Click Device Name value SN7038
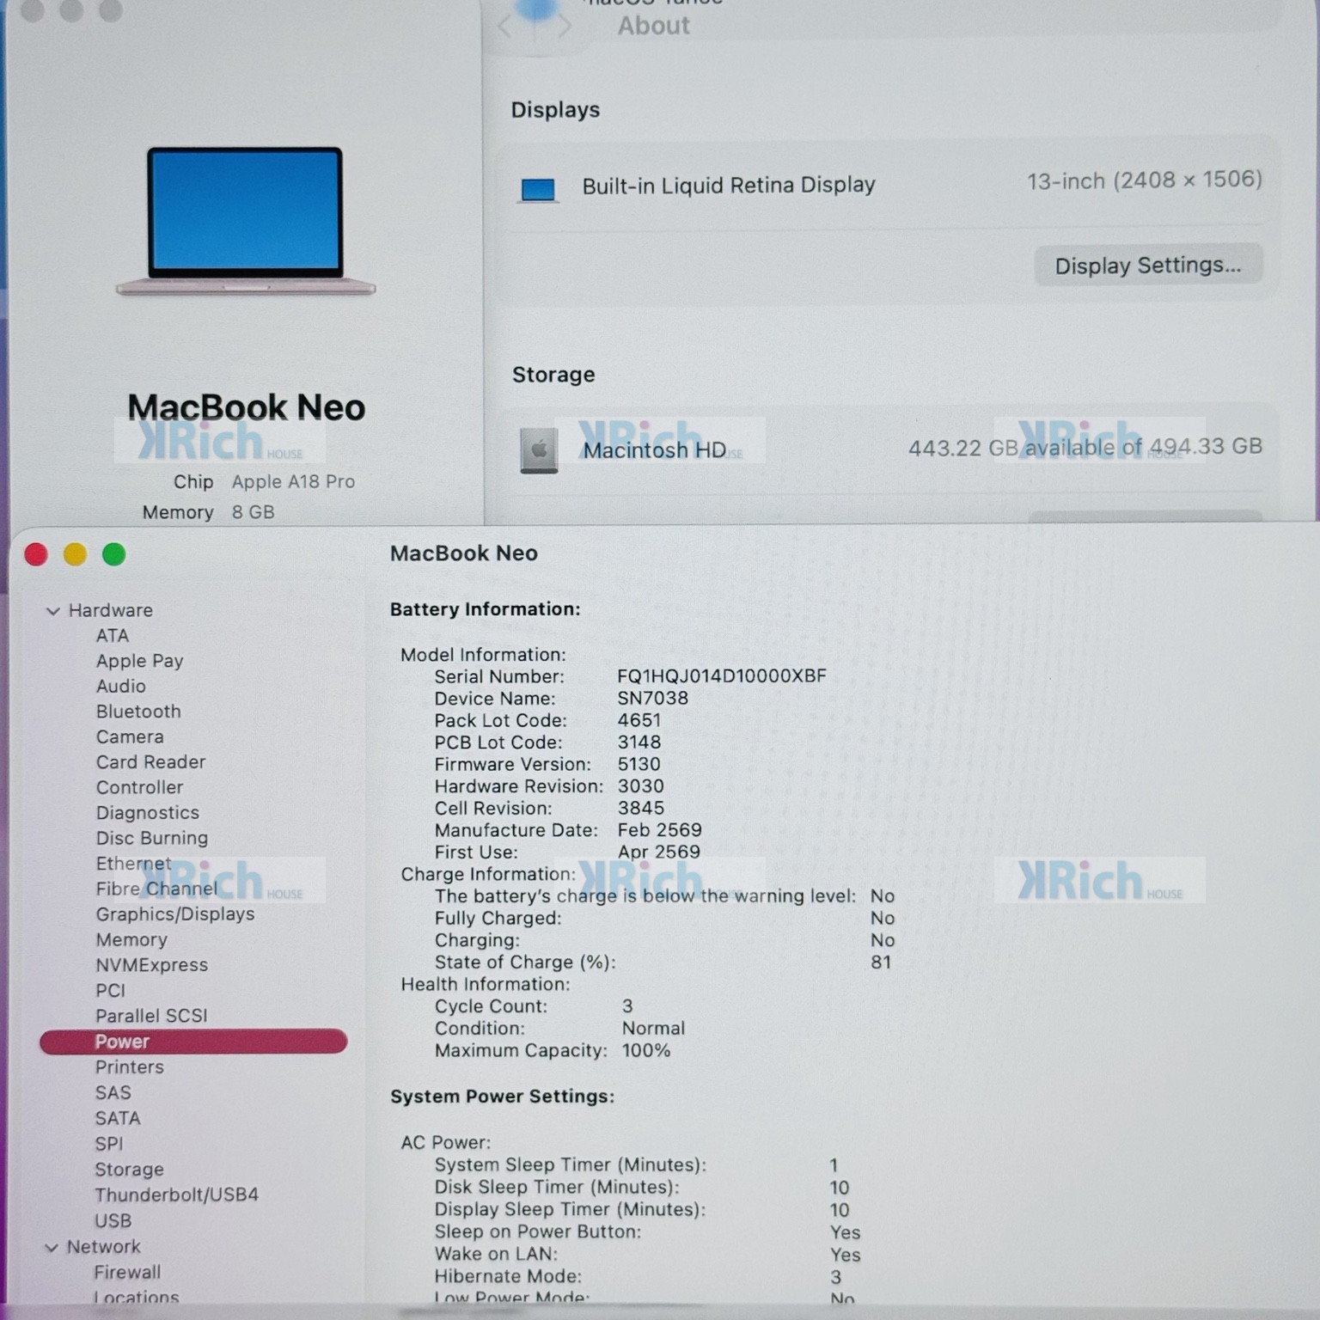The width and height of the screenshot is (1320, 1320). [x=652, y=698]
